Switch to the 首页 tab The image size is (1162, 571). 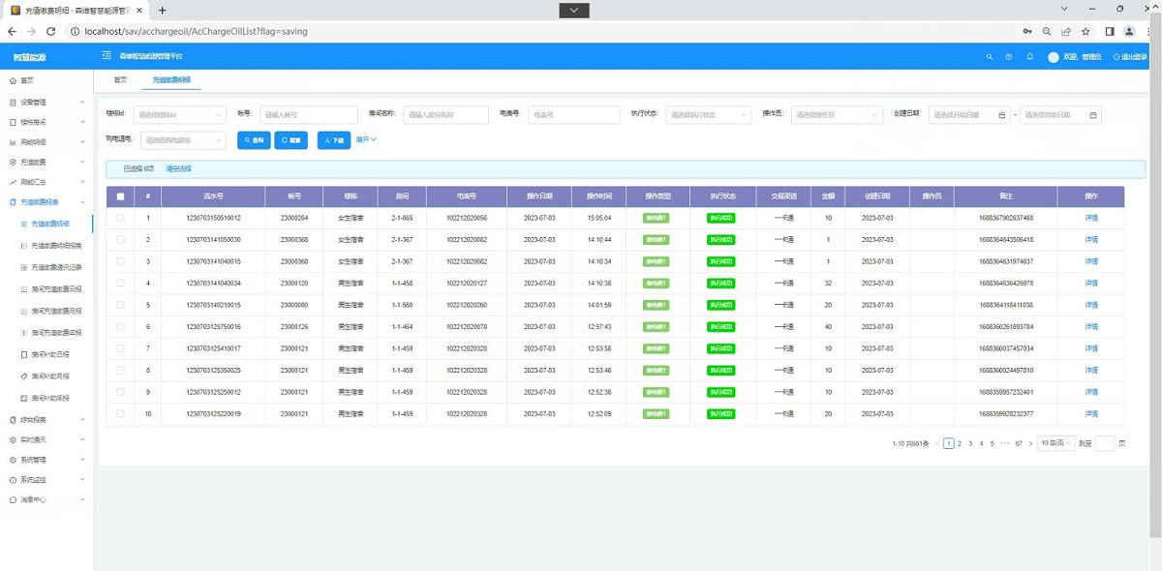click(x=120, y=79)
